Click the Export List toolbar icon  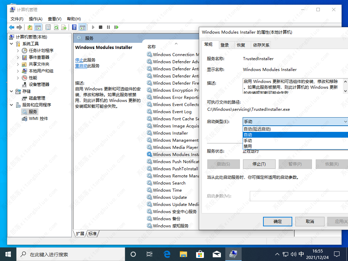[64, 27]
